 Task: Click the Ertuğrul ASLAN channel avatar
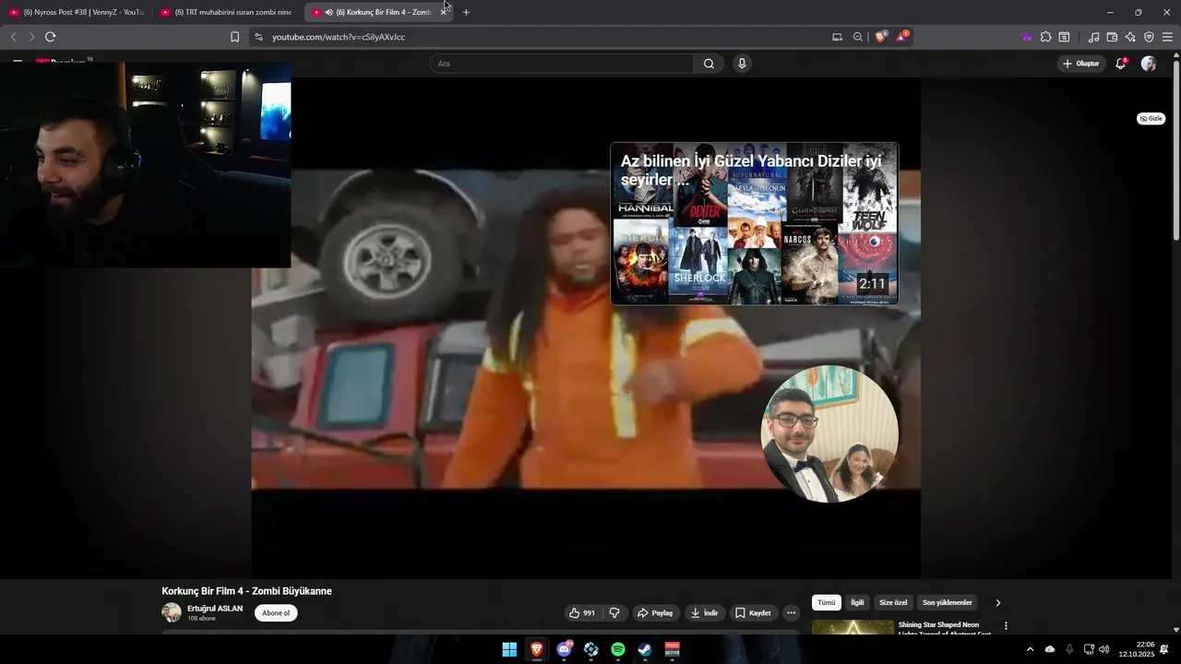point(172,612)
